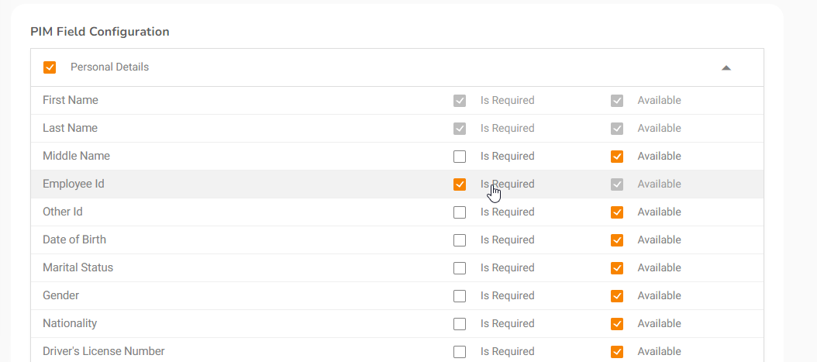Mark Date of Birth as required
Image resolution: width=817 pixels, height=362 pixels.
460,240
